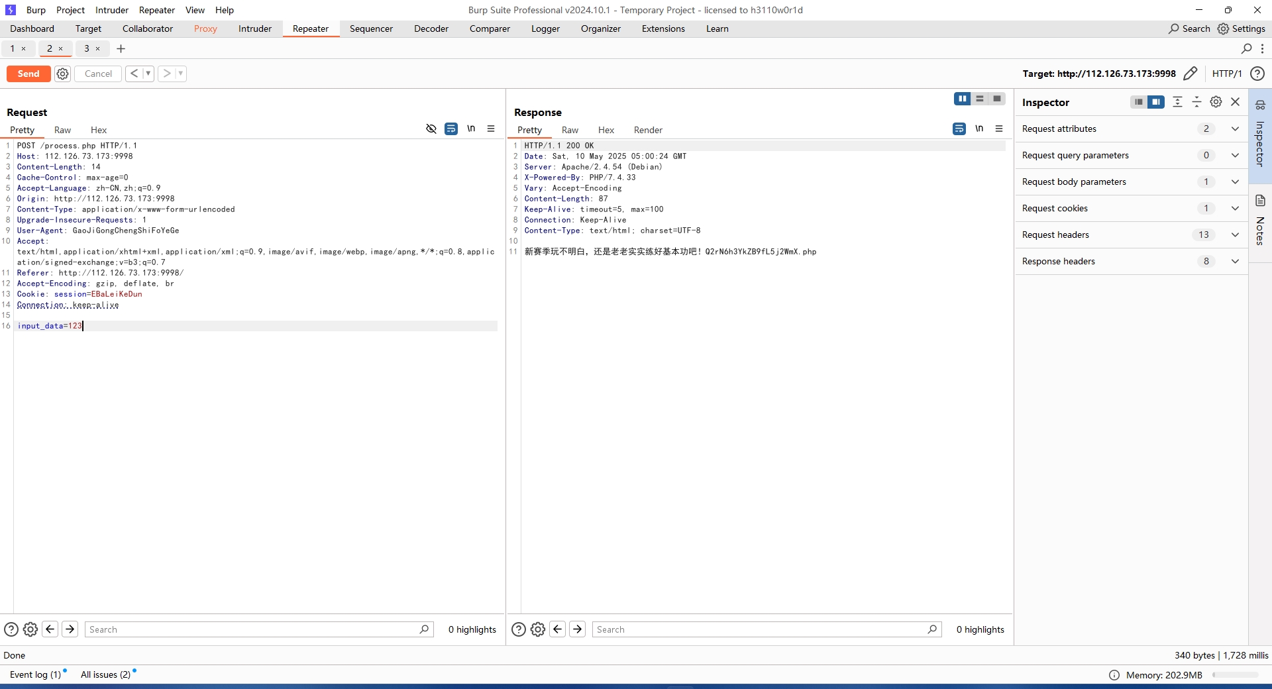Toggle word wrap icon in Request panel
The width and height of the screenshot is (1272, 689).
[451, 129]
